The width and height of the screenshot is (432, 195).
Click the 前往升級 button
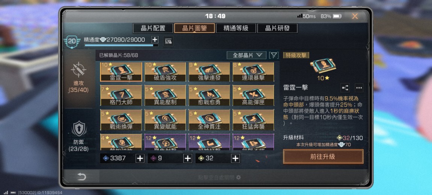tap(323, 157)
